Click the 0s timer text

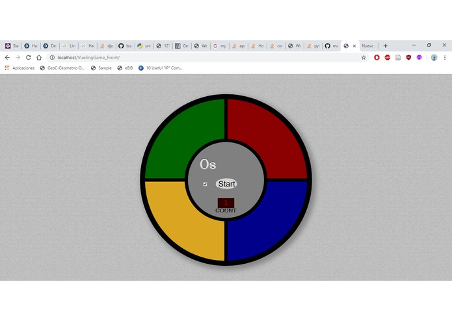(x=208, y=164)
